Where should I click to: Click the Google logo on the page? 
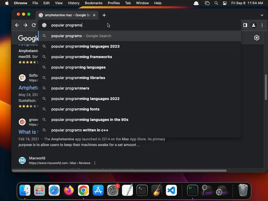[x=28, y=38]
